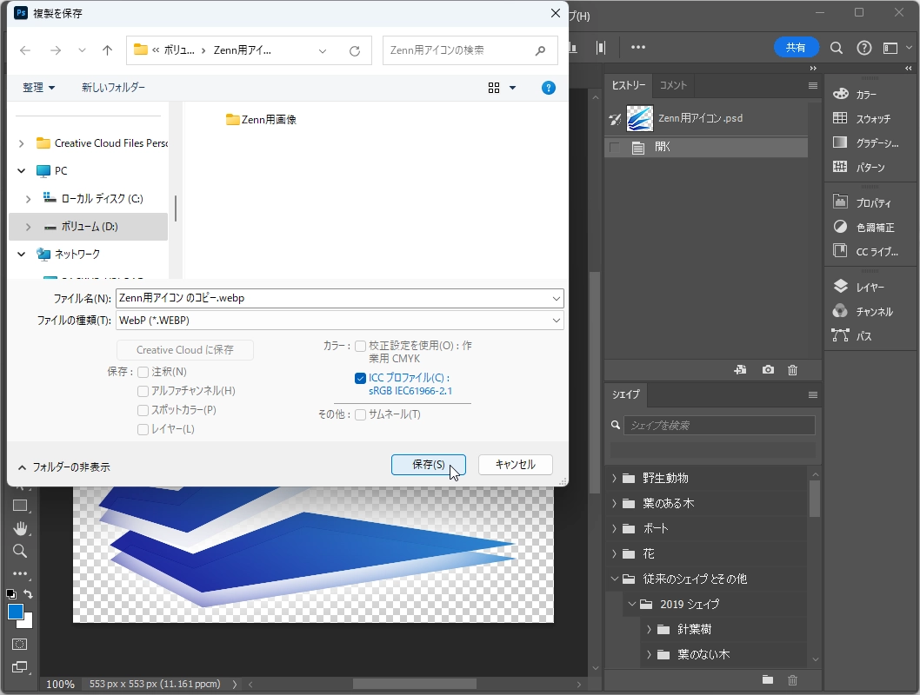
Task: Open Photoshop search magnifier icon
Action: point(837,48)
